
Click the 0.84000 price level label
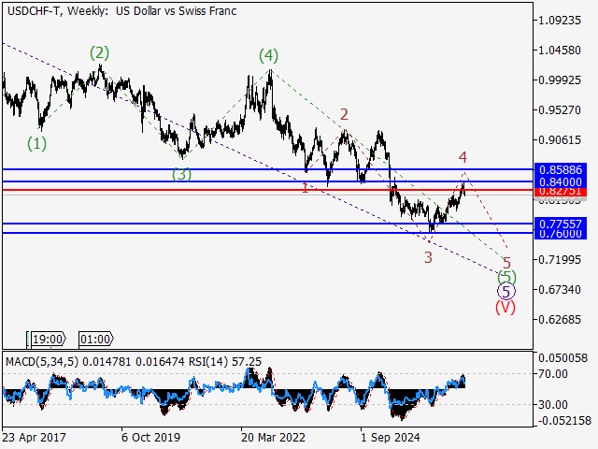coord(561,181)
